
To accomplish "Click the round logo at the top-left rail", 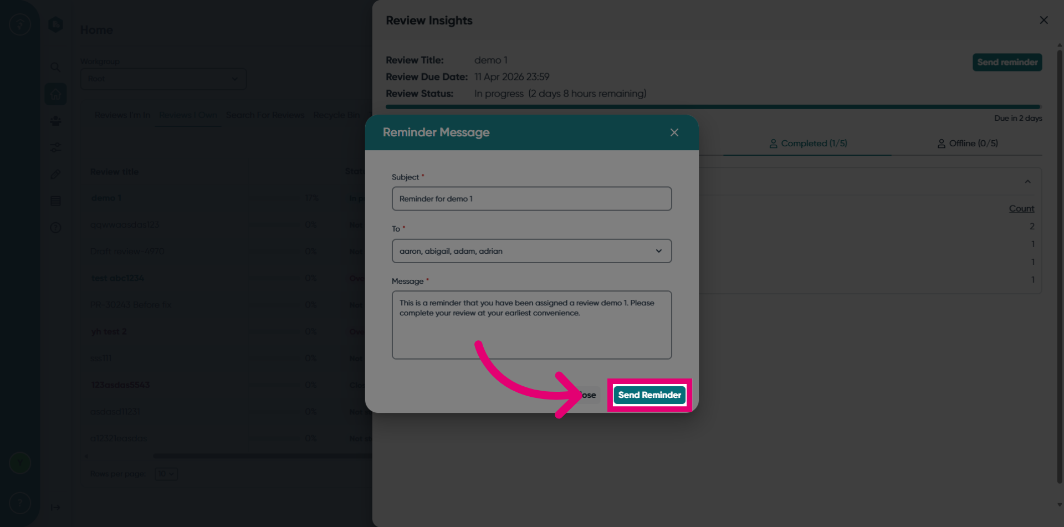I will [x=20, y=24].
